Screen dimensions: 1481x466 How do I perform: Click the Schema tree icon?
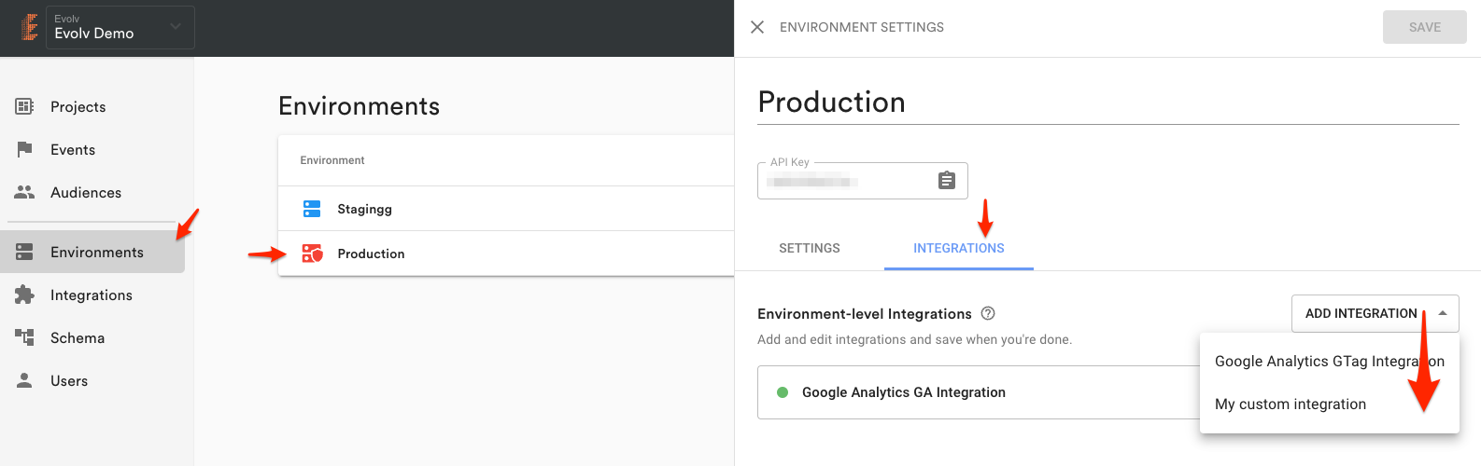[x=24, y=338]
